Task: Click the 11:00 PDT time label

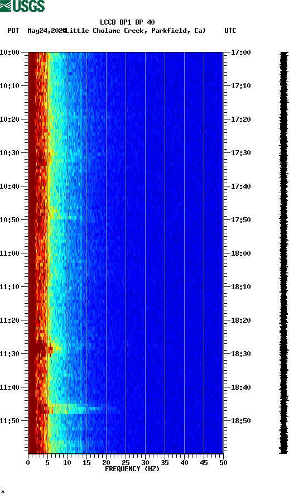Action: click(9, 253)
